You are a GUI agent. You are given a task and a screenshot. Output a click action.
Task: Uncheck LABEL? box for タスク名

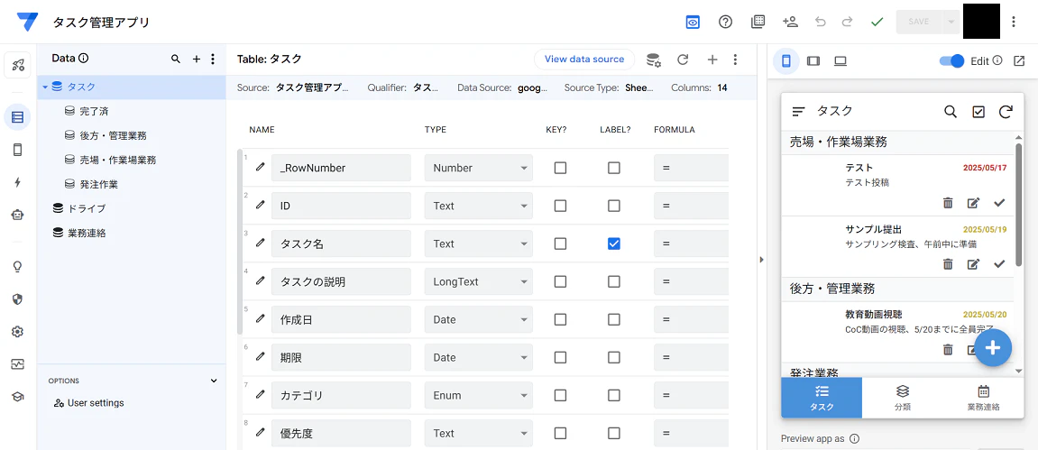(x=613, y=243)
